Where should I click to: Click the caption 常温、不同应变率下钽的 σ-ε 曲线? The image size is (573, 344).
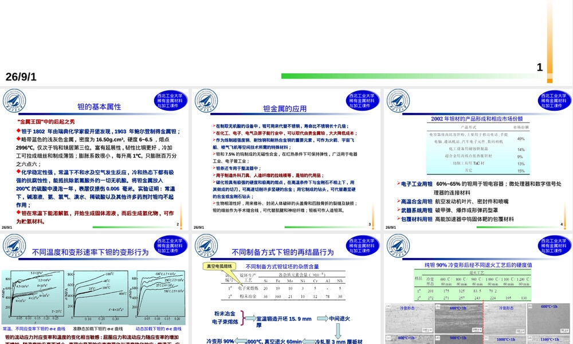pyautogui.click(x=34, y=329)
